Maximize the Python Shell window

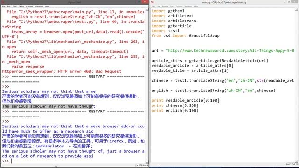pos(140,2)
